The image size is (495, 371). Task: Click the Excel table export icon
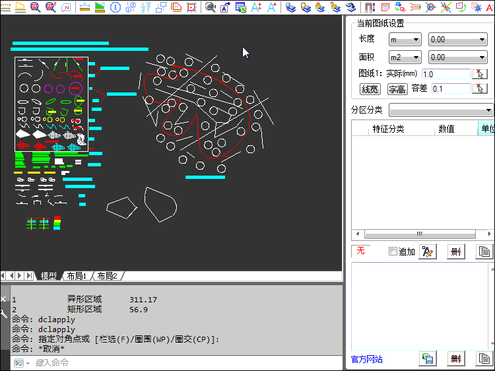click(241, 7)
